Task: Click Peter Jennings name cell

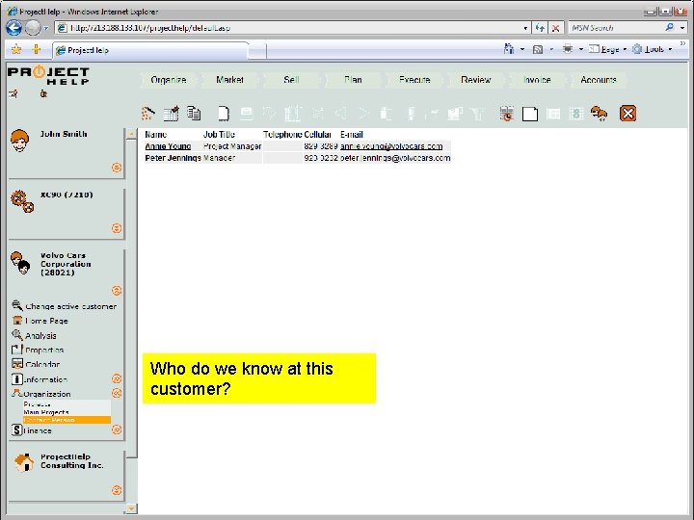Action: 173,158
